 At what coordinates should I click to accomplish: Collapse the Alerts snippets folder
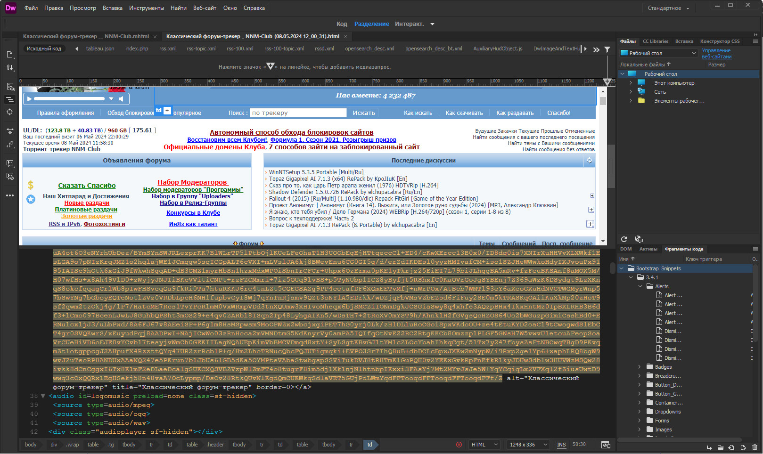pyautogui.click(x=640, y=286)
